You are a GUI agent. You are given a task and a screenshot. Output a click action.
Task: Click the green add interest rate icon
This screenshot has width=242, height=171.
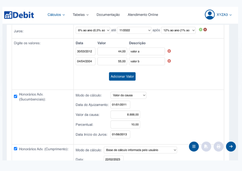(201, 30)
